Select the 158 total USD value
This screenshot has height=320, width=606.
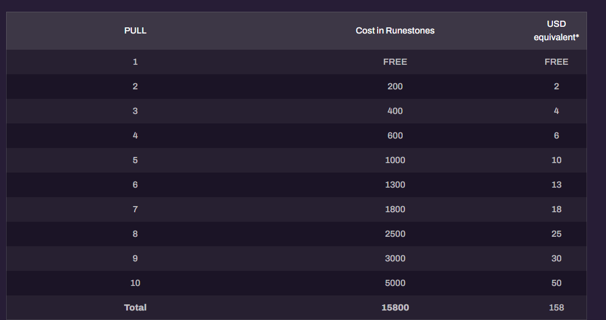[x=556, y=308]
